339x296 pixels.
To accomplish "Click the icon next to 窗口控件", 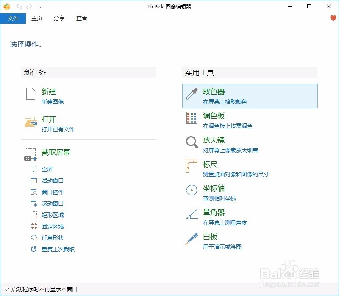I will click(x=34, y=192).
